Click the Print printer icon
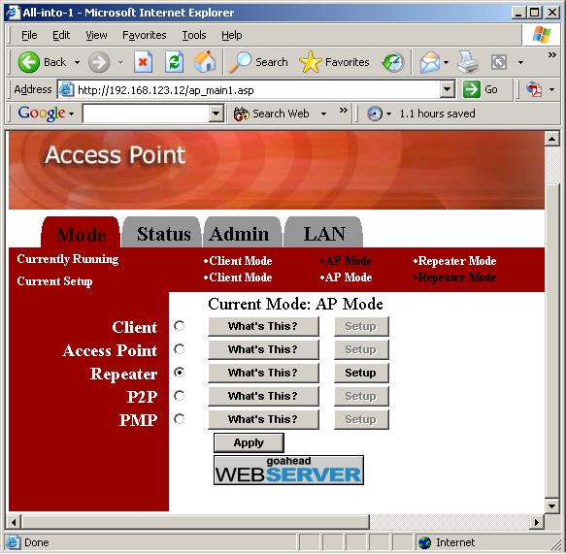The image size is (566, 555). (x=468, y=62)
